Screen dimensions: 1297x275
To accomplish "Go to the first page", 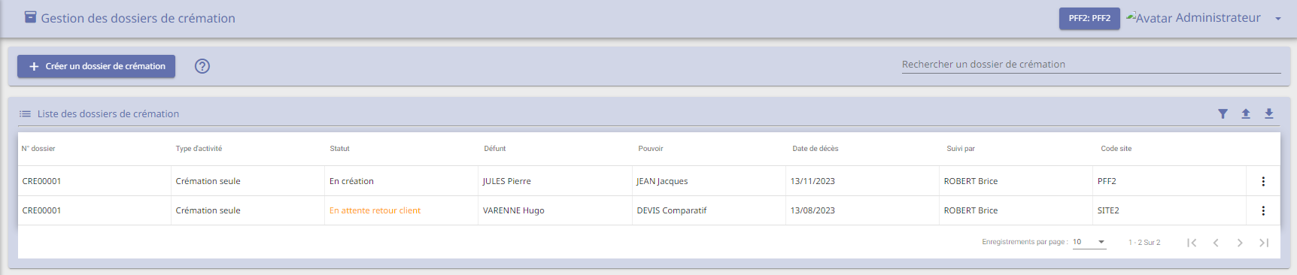I will [x=1192, y=243].
